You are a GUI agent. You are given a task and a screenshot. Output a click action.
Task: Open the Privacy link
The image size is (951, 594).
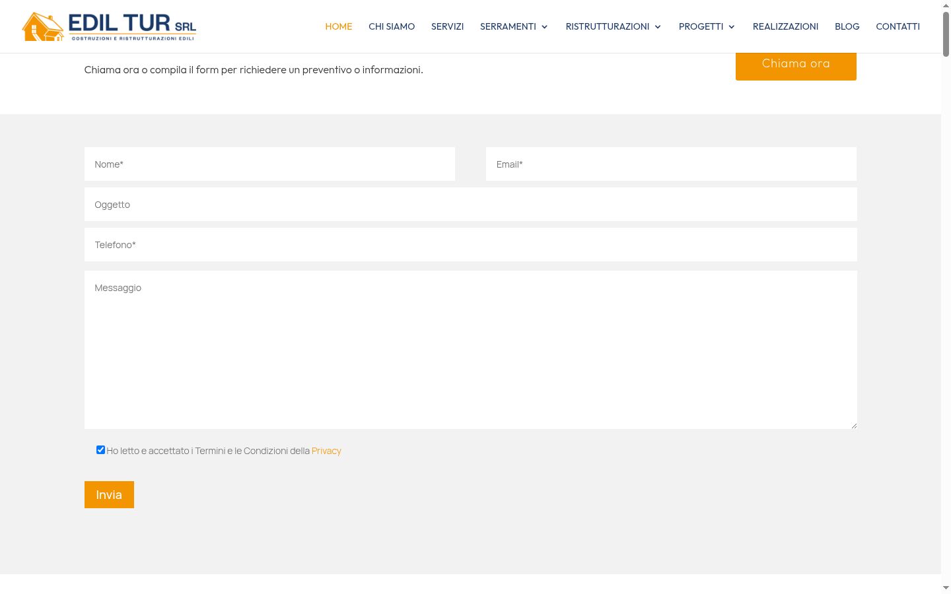[326, 451]
